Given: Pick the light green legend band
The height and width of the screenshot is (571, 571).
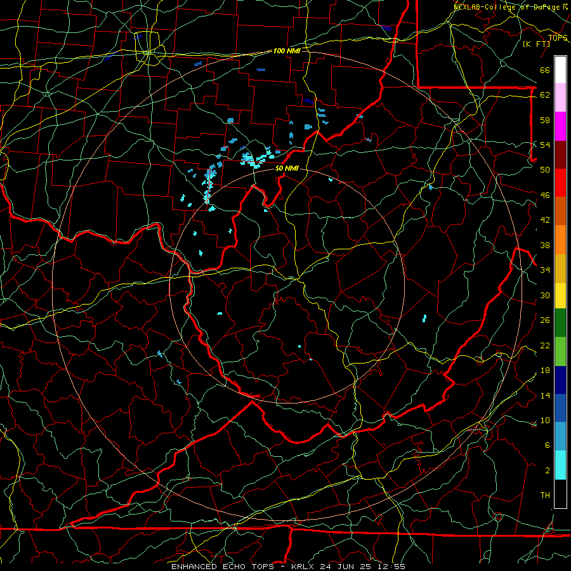Looking at the screenshot, I should (560, 351).
